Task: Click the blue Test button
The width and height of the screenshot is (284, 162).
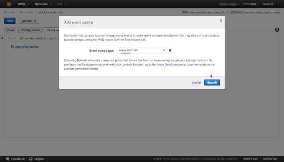Action: coord(10,21)
